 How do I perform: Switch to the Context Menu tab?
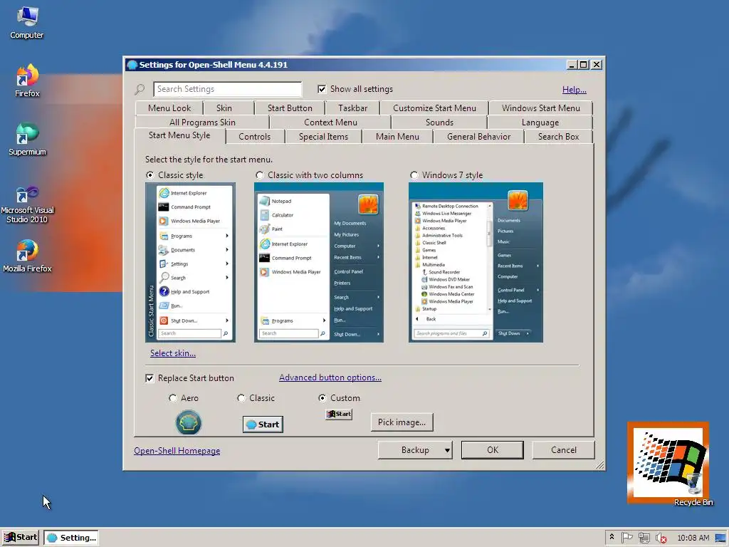click(330, 123)
